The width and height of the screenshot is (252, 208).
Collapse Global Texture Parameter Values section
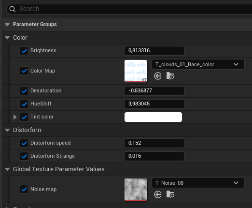7,169
